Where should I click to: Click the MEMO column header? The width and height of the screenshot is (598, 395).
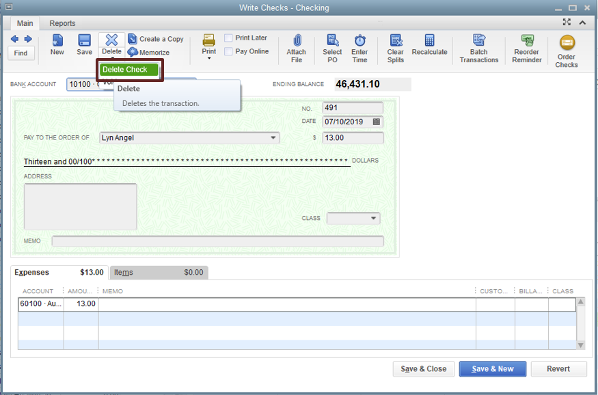coord(113,291)
